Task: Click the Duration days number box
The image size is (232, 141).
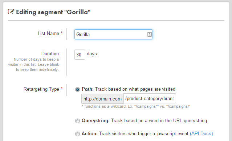Action: (80, 55)
